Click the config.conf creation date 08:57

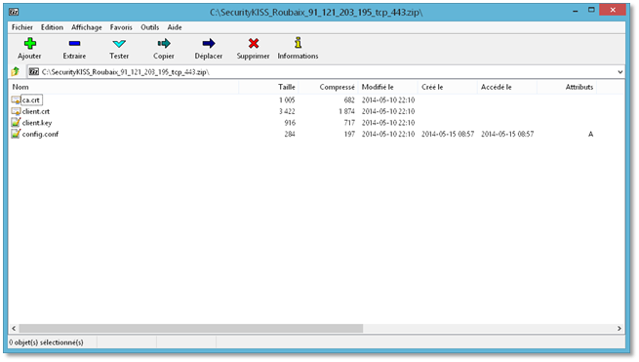(448, 134)
